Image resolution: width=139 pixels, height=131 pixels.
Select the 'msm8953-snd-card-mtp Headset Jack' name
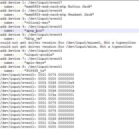[59, 15]
